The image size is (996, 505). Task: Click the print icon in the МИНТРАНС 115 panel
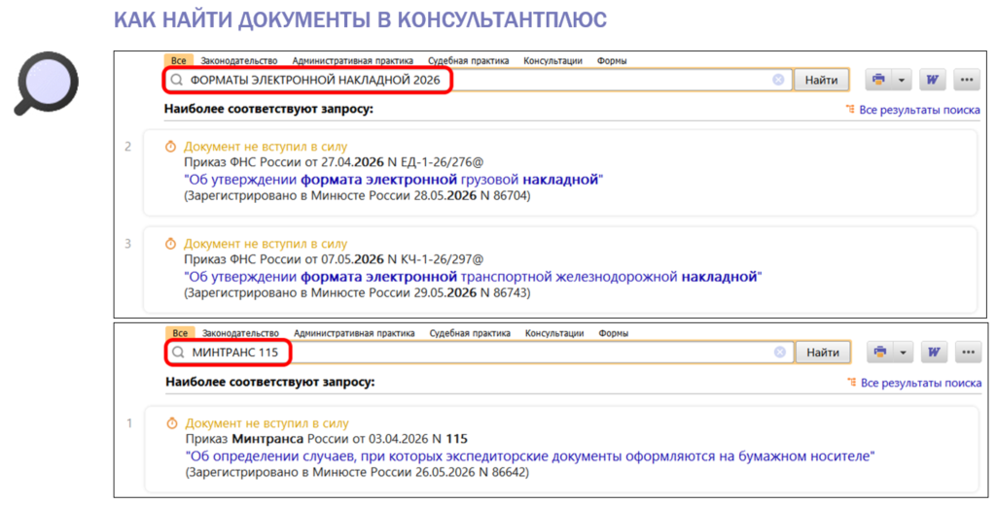[x=879, y=353]
